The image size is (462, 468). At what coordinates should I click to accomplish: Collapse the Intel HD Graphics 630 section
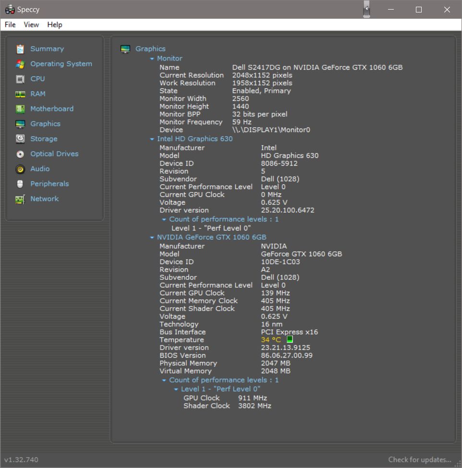[x=152, y=139]
